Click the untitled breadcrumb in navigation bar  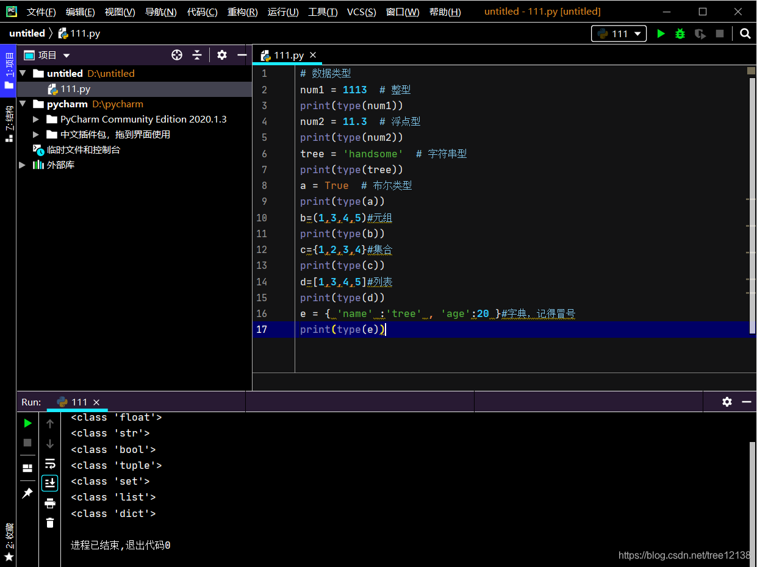(27, 34)
